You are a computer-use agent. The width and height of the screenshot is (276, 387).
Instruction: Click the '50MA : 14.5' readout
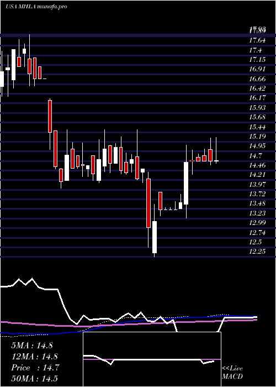34,379
